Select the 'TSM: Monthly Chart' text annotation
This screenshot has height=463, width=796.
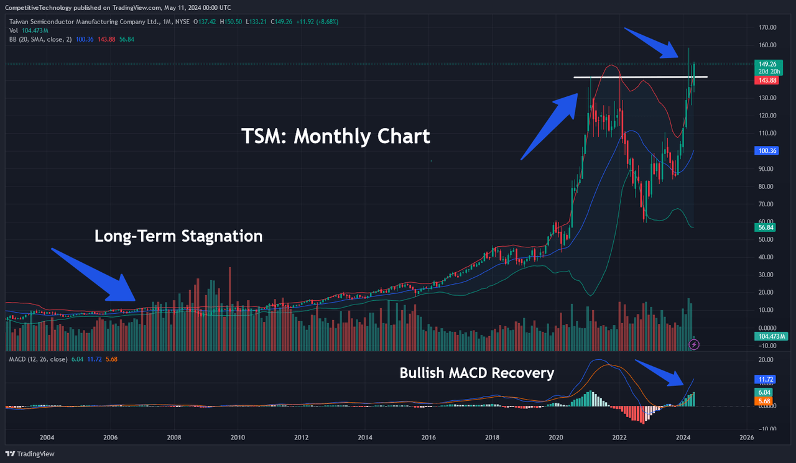[x=336, y=136]
